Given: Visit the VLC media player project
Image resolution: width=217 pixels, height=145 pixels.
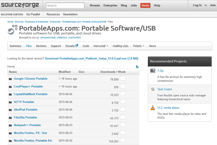Looking at the screenshot, I should 168,108.
